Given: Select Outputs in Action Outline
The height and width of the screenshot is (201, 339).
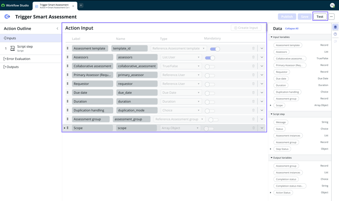Looking at the screenshot, I should [x=31, y=67].
